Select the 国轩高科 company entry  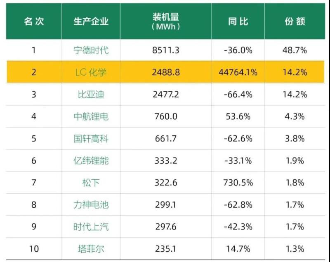coord(91,139)
